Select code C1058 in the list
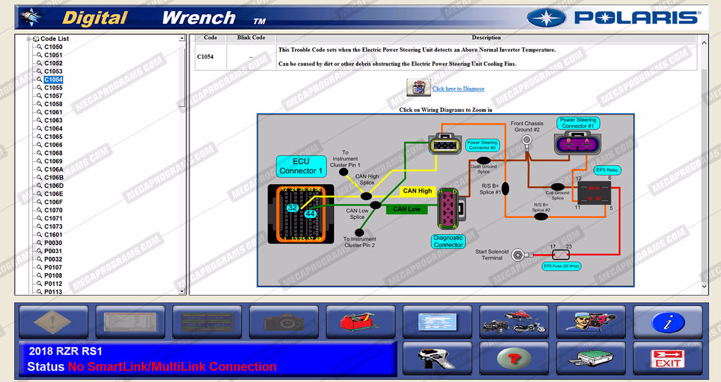This screenshot has height=382, width=721. click(53, 104)
